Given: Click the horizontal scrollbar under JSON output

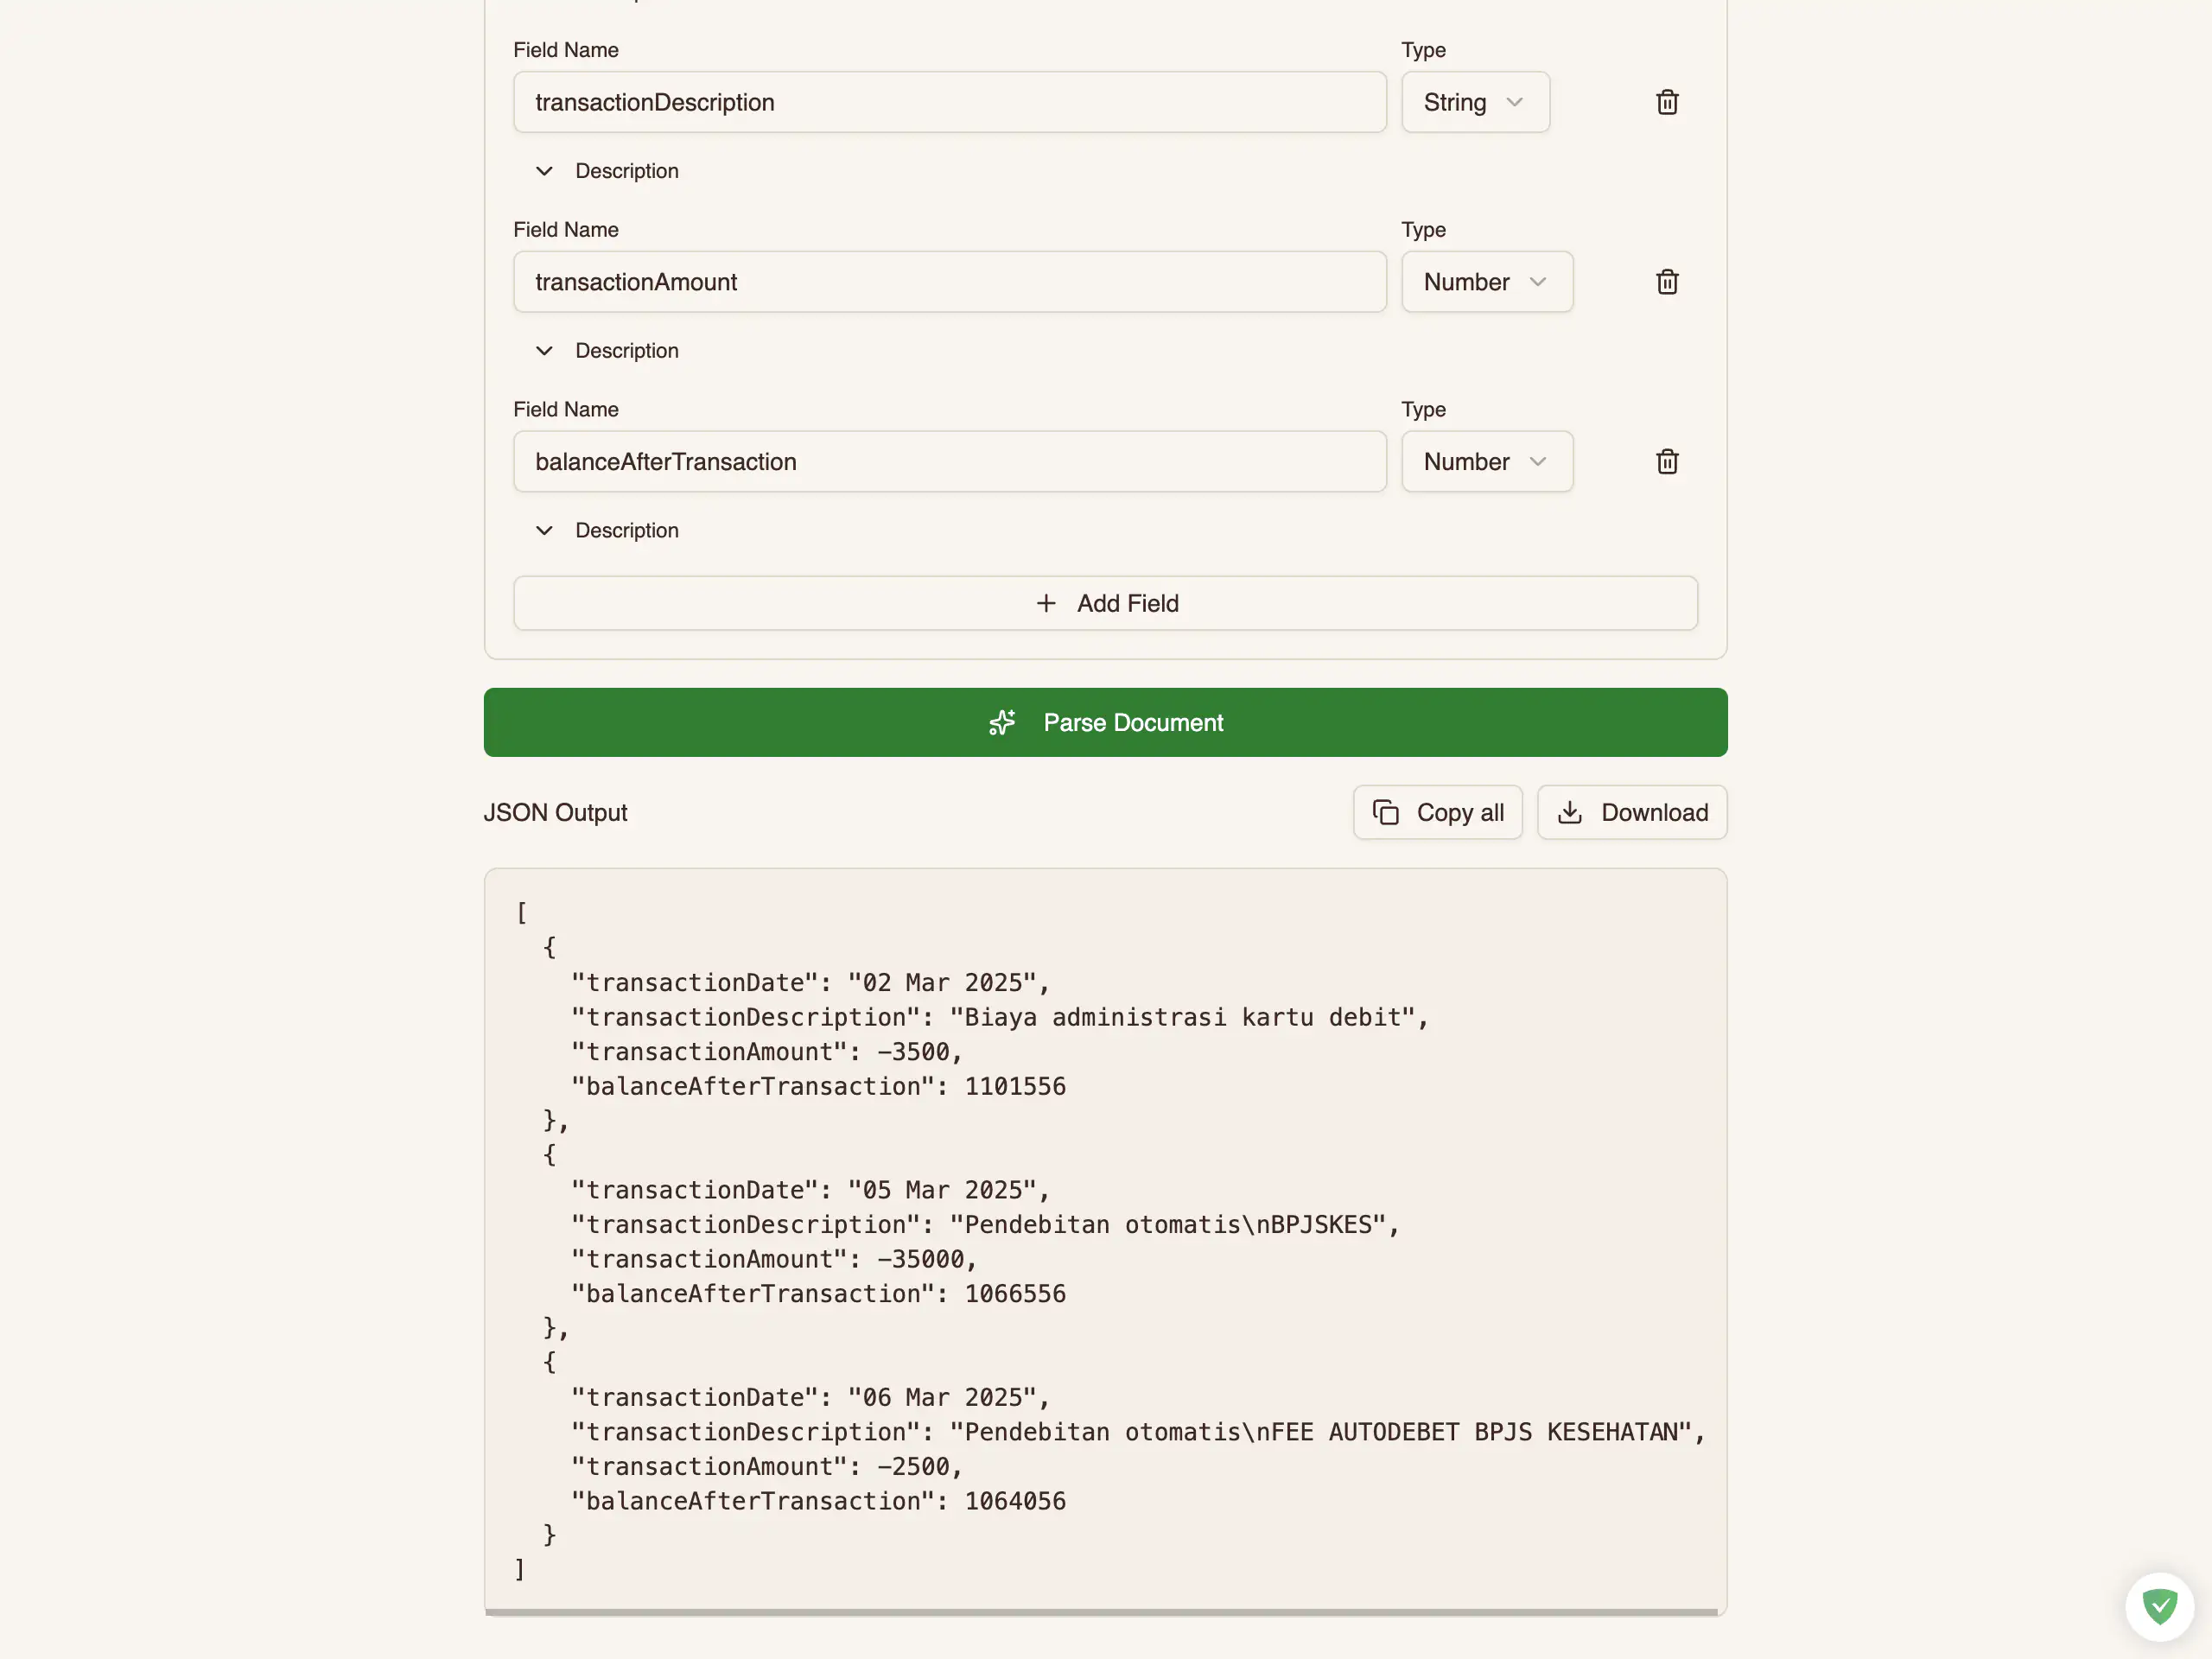Looking at the screenshot, I should [1101, 1612].
